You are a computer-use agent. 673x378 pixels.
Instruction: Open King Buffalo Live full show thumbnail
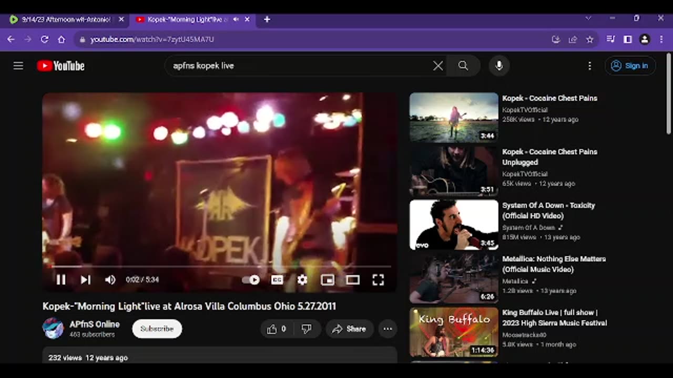point(454,332)
